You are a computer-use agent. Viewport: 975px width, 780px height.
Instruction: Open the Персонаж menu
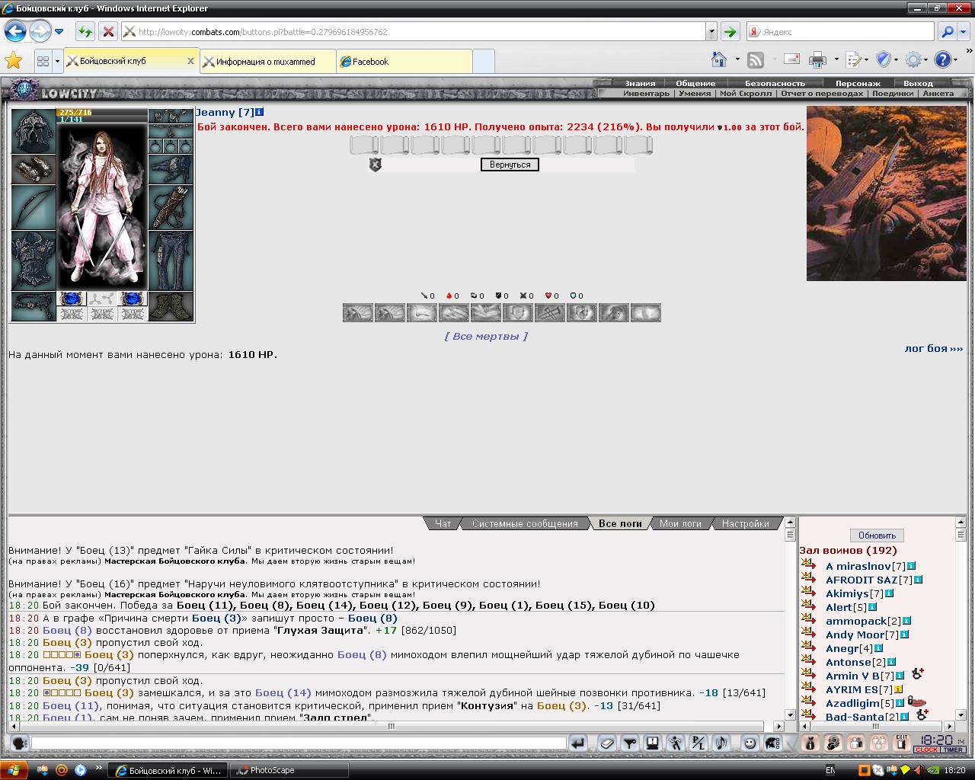(x=858, y=83)
